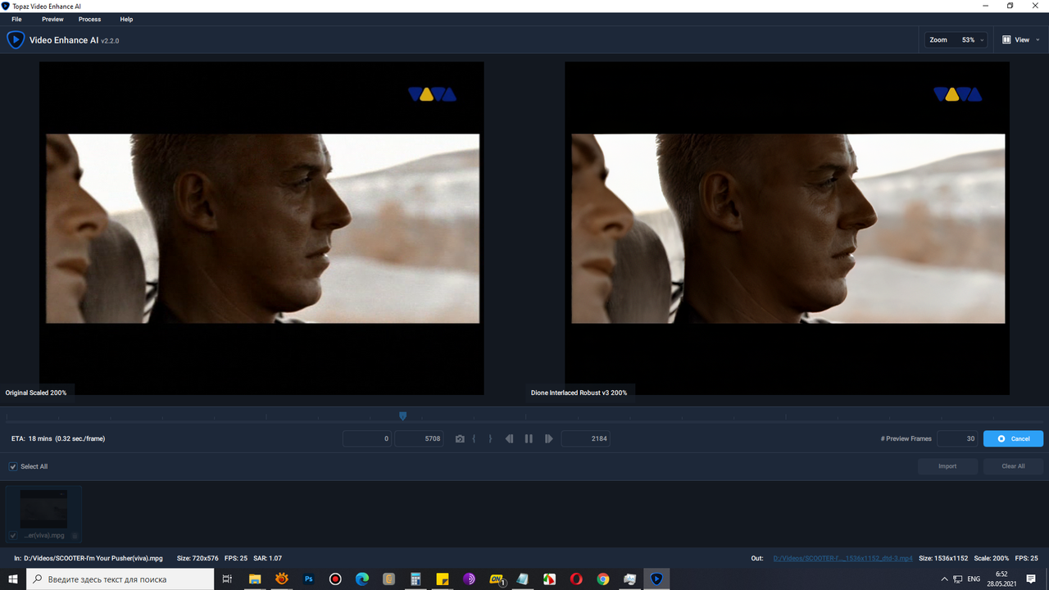Toggle checkbox on the ...er(viva).mpg item

12,535
